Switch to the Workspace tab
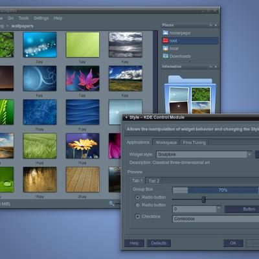 pos(166,142)
